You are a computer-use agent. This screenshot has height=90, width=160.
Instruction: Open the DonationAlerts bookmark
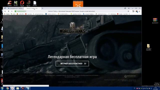click(x=63, y=14)
